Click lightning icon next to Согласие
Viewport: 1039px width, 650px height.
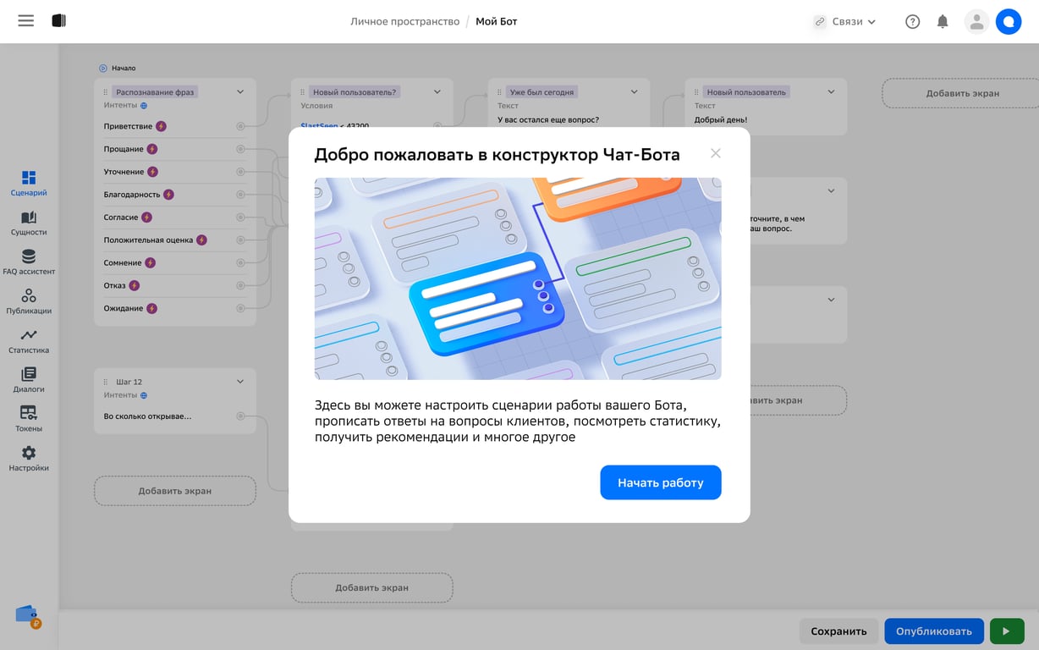pyautogui.click(x=146, y=218)
